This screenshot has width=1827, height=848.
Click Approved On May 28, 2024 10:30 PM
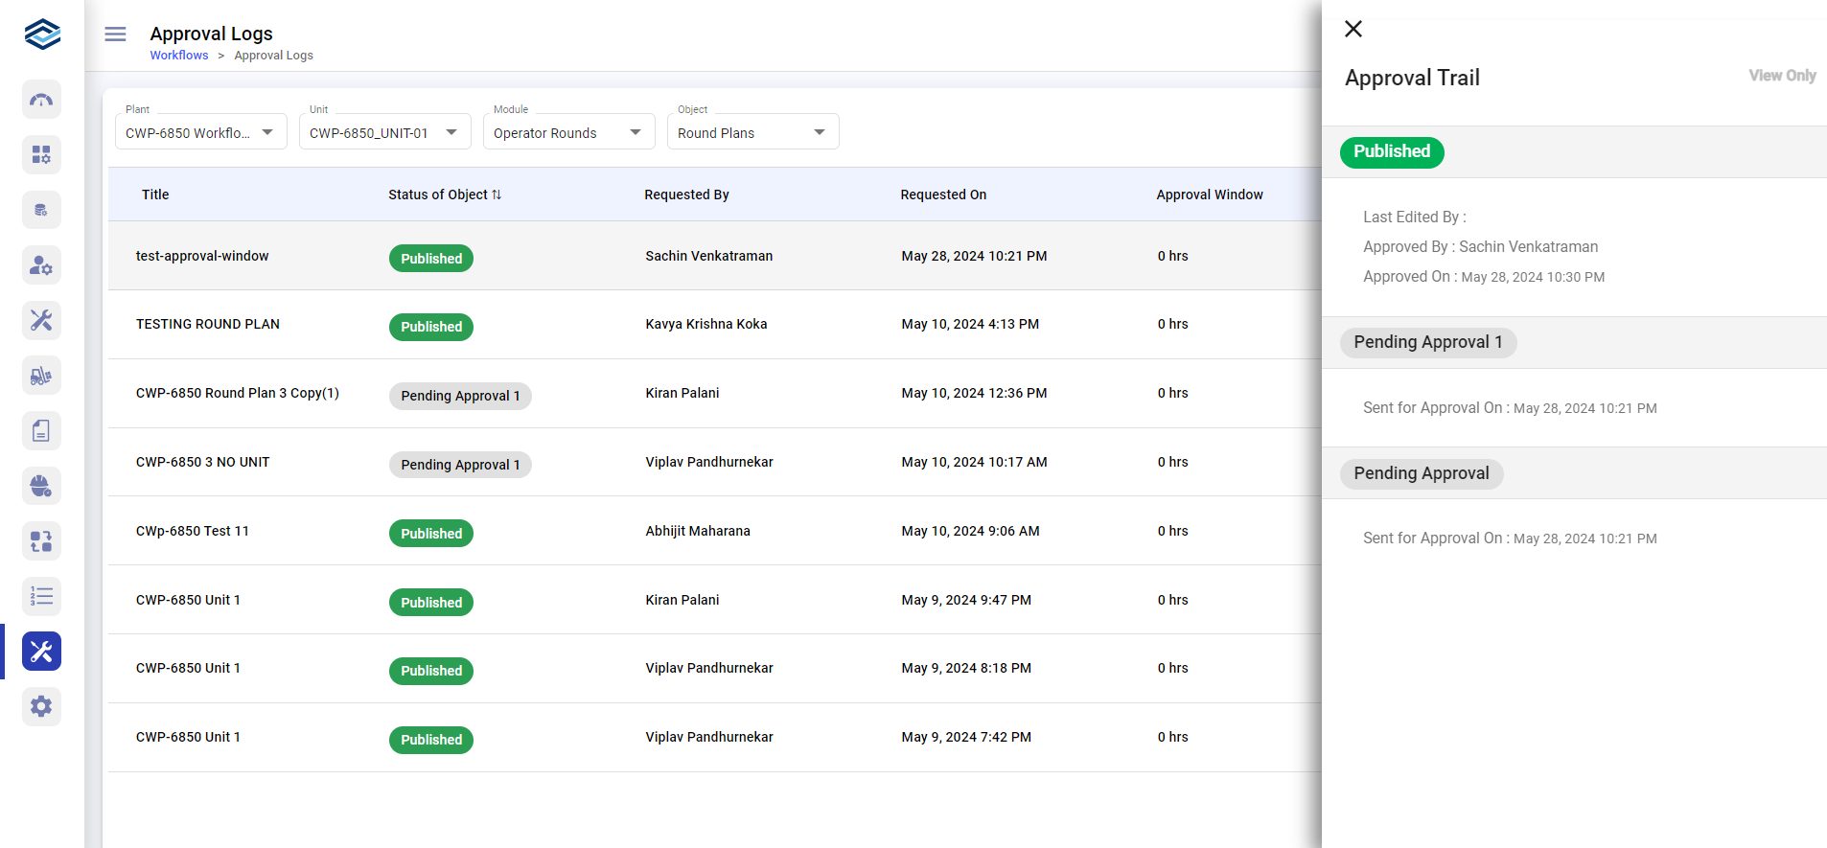[x=1484, y=277]
